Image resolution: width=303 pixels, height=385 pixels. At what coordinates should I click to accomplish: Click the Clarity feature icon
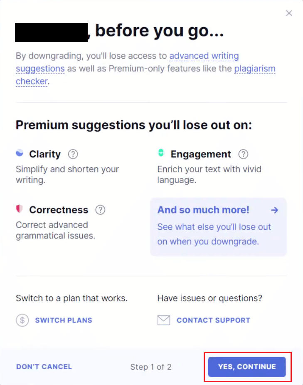click(20, 153)
